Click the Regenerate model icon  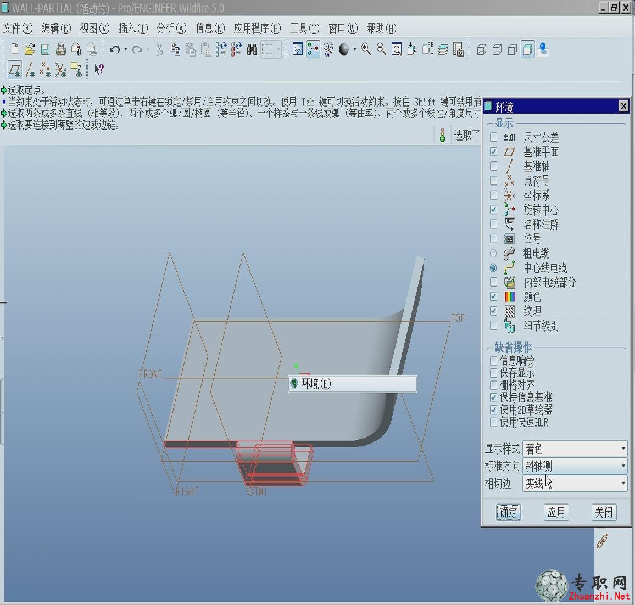pyautogui.click(x=221, y=49)
